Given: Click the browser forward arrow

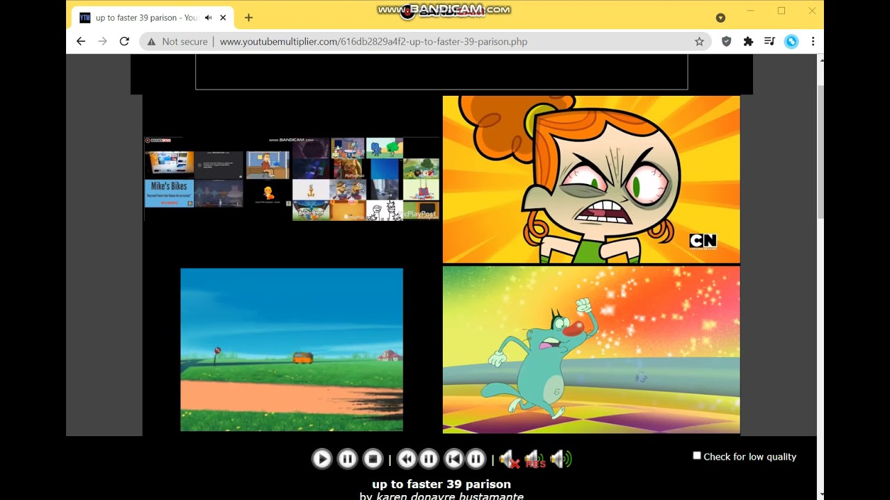Looking at the screenshot, I should [x=102, y=42].
